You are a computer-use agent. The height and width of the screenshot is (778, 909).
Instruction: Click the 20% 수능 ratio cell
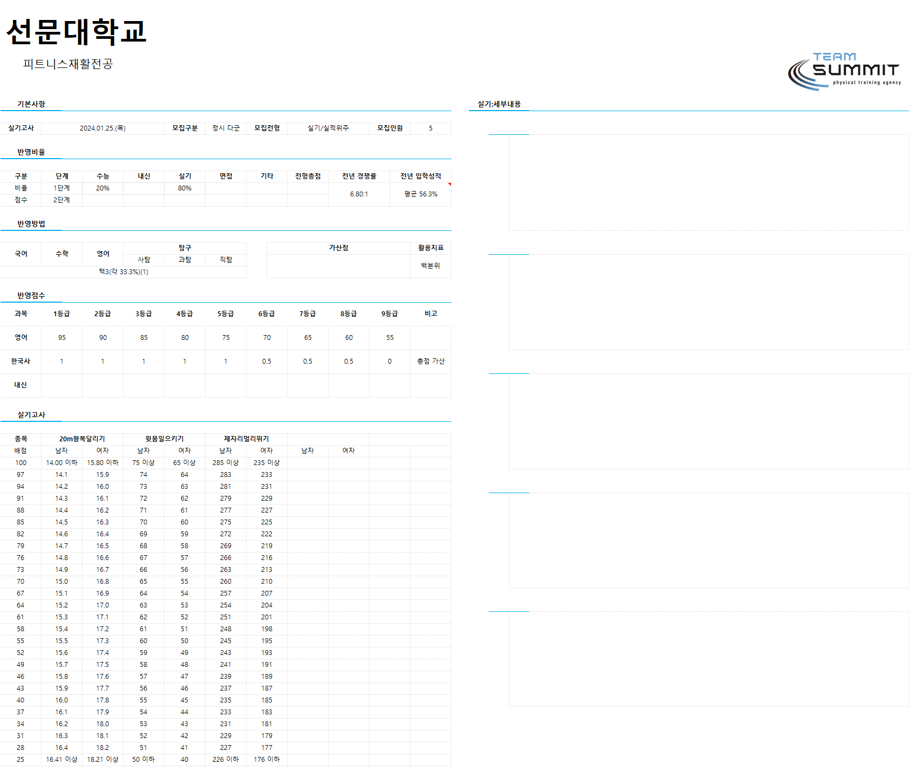pos(102,188)
